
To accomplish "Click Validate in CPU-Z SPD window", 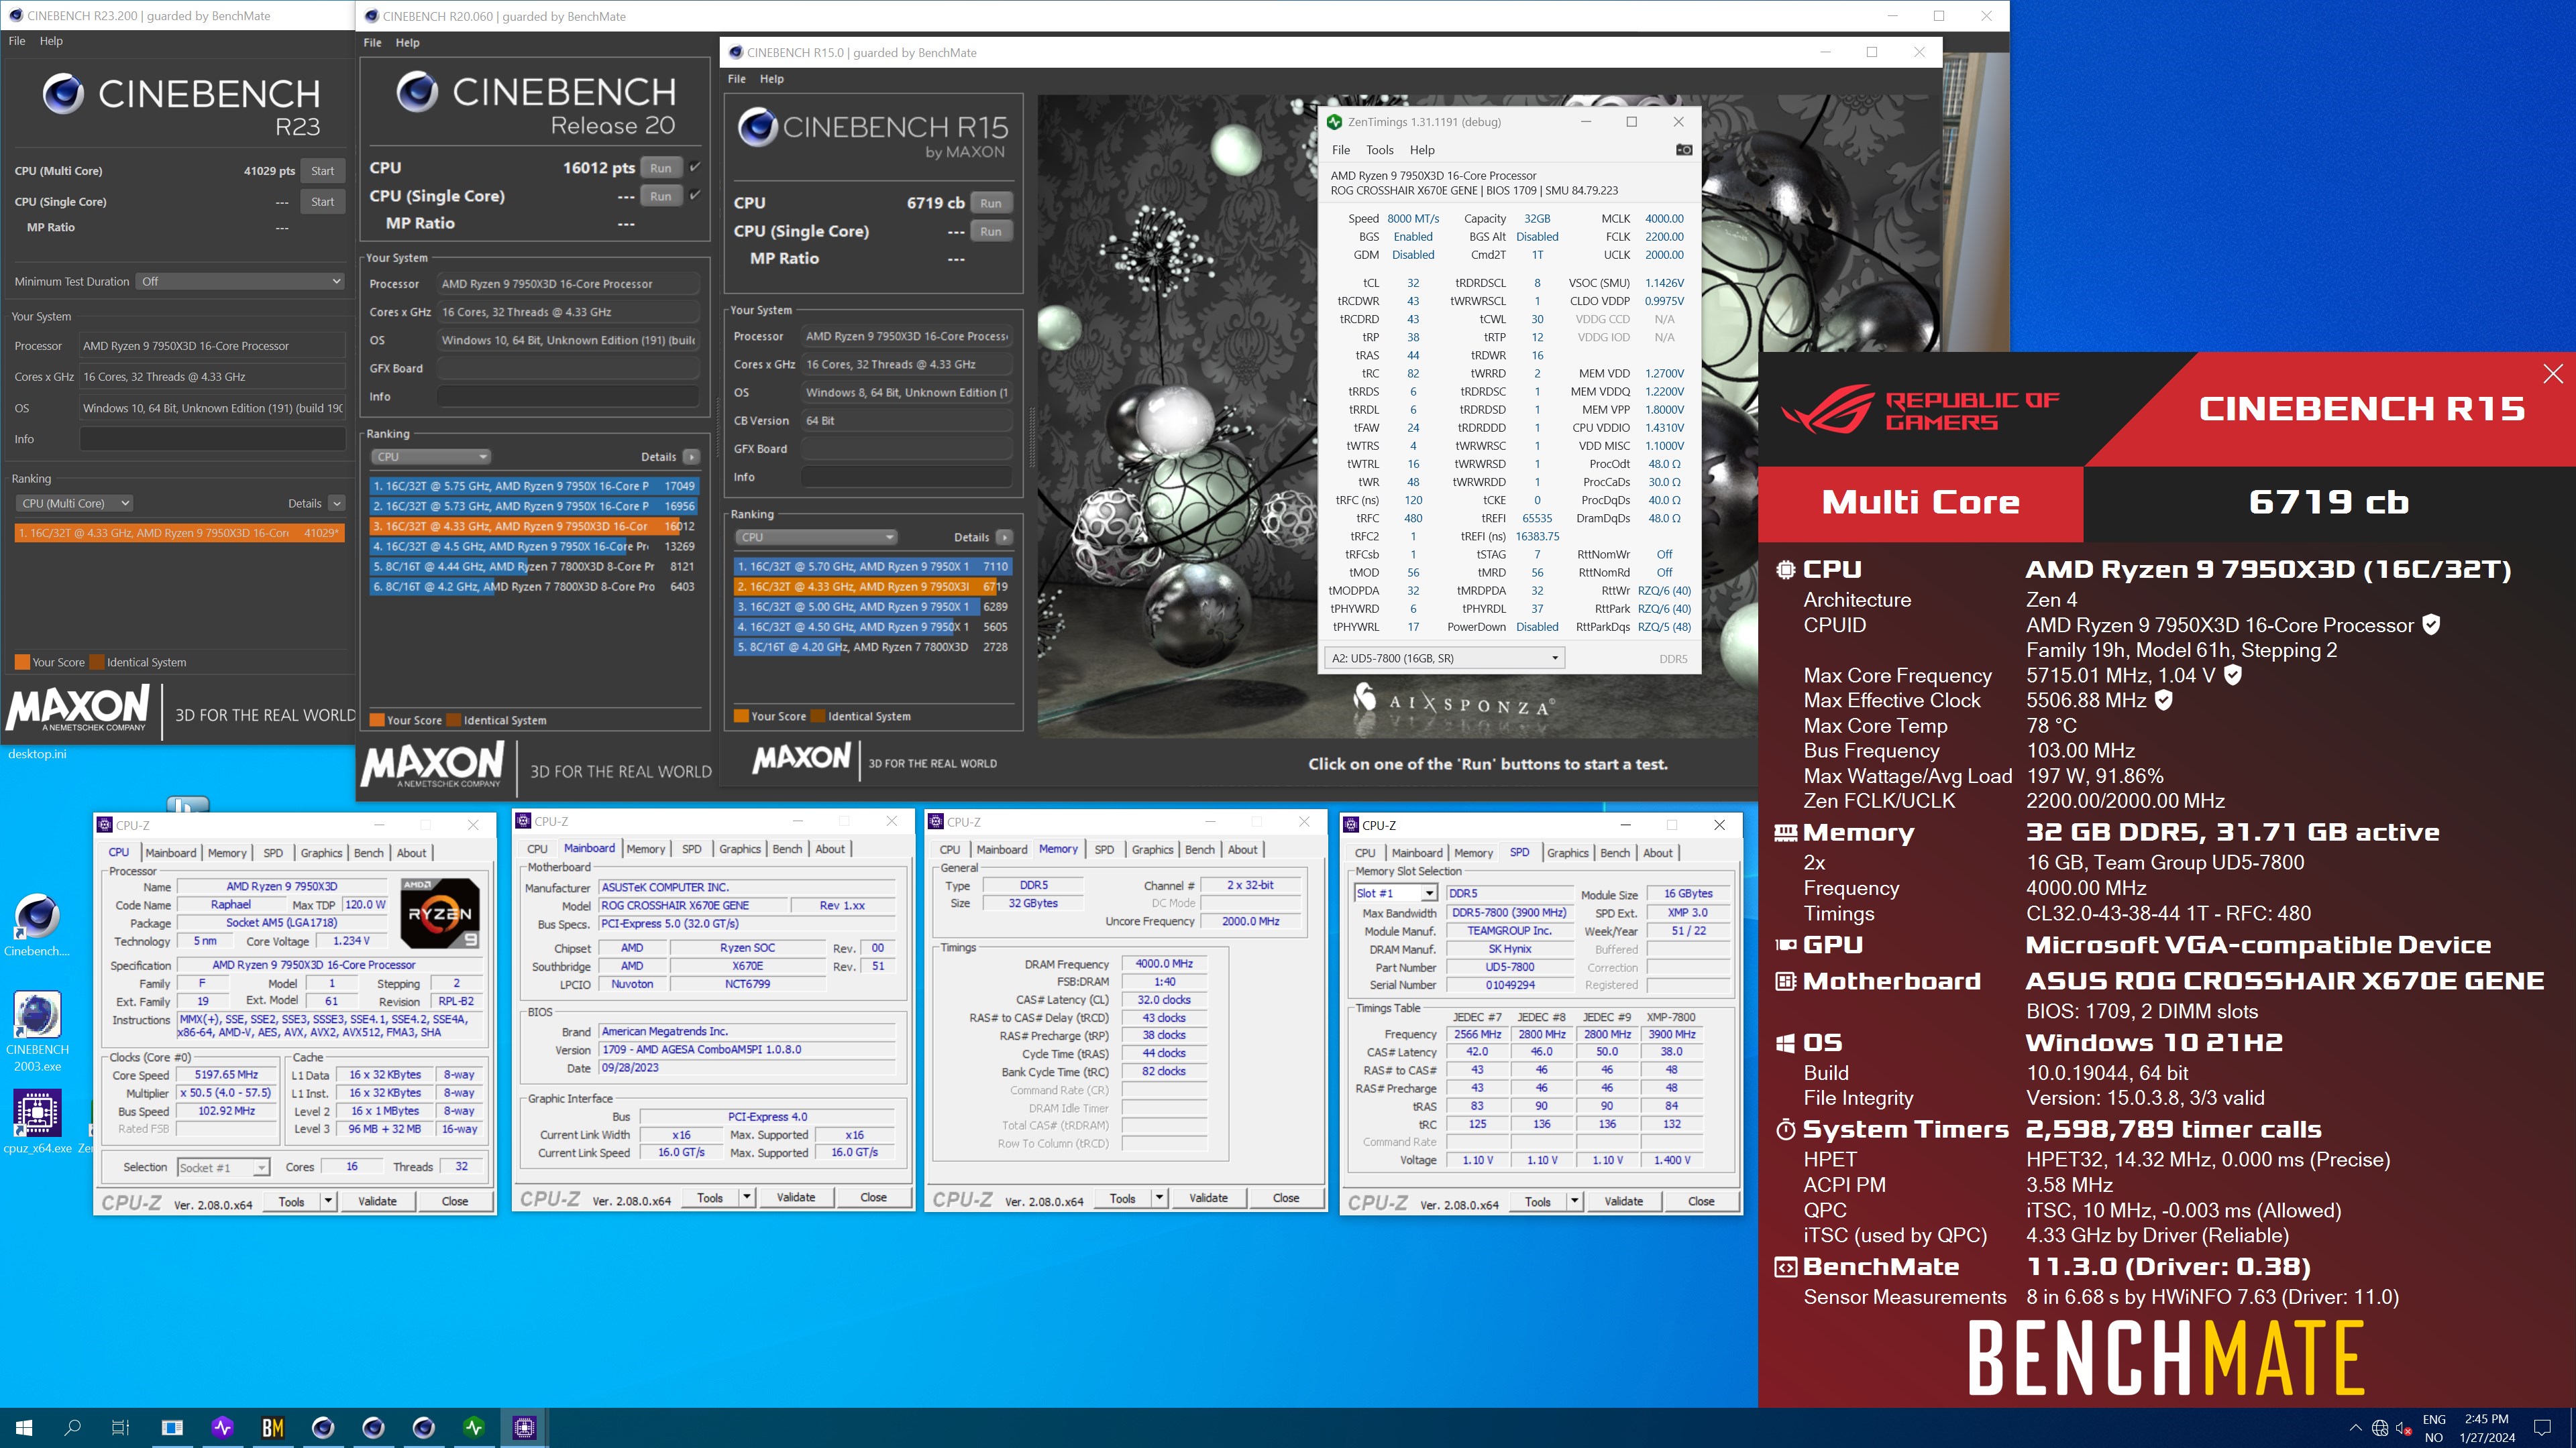I will point(1623,1201).
